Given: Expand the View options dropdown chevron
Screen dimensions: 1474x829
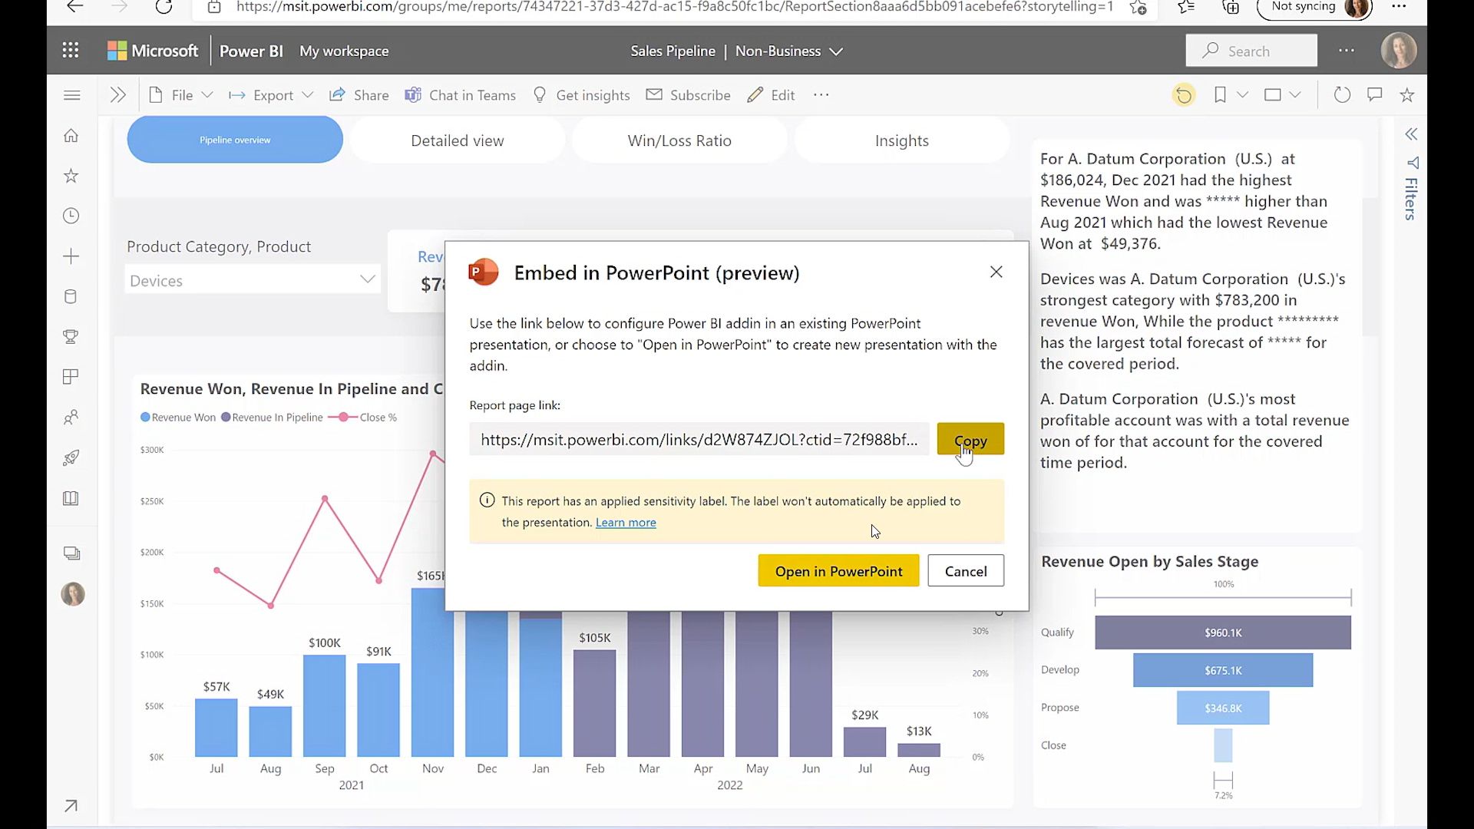Looking at the screenshot, I should [1295, 95].
